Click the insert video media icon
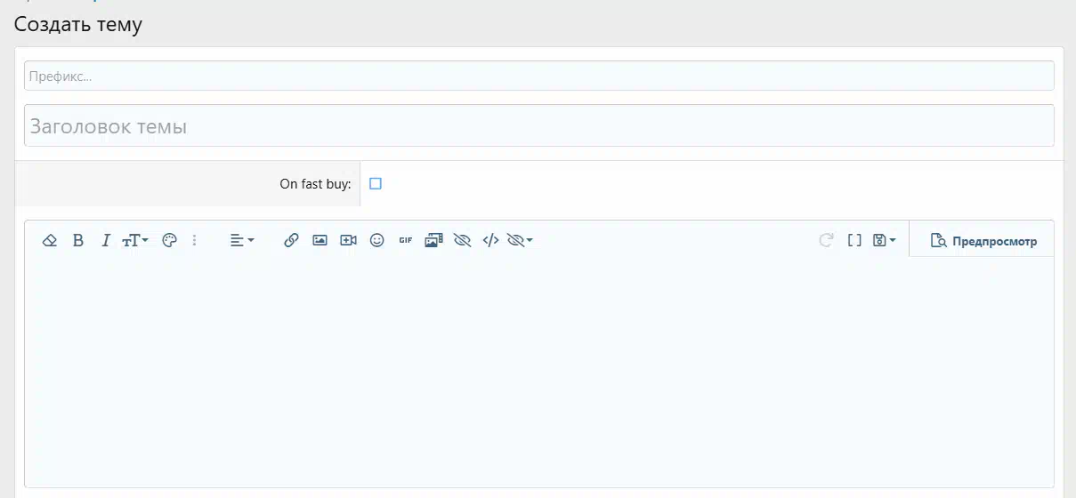This screenshot has width=1076, height=498. pyautogui.click(x=348, y=240)
